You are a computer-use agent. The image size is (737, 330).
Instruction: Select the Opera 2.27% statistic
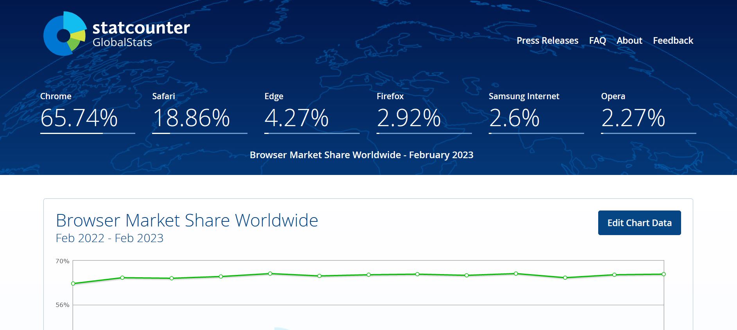(633, 118)
